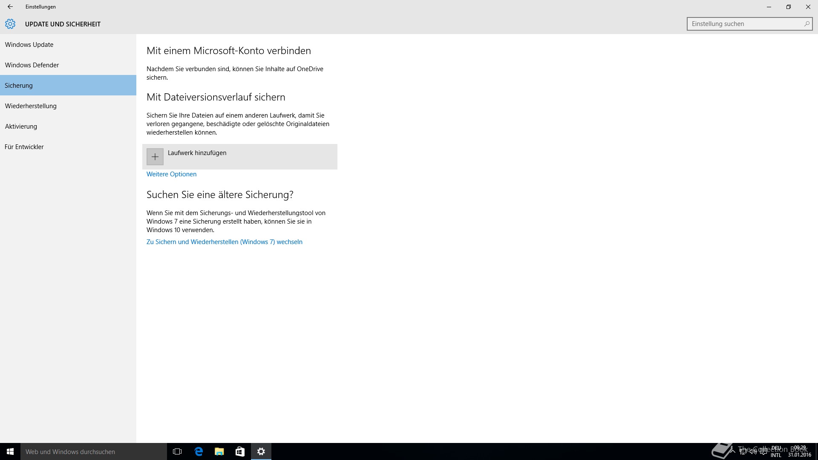This screenshot has width=818, height=460.
Task: Click the plus icon to add drive
Action: pyautogui.click(x=155, y=157)
